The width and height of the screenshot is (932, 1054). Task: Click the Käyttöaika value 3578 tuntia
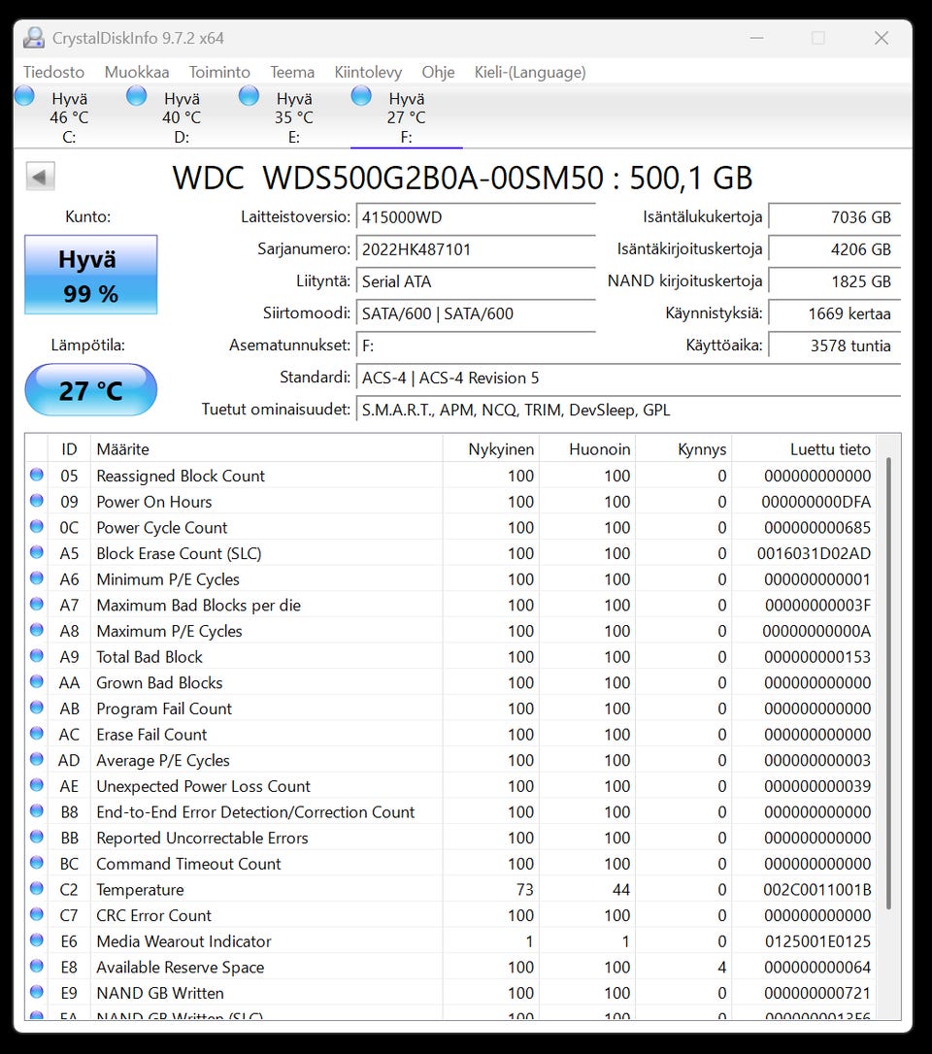(x=835, y=346)
